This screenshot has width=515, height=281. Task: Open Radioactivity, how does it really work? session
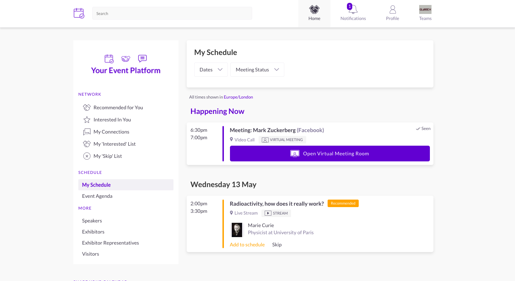click(x=277, y=204)
